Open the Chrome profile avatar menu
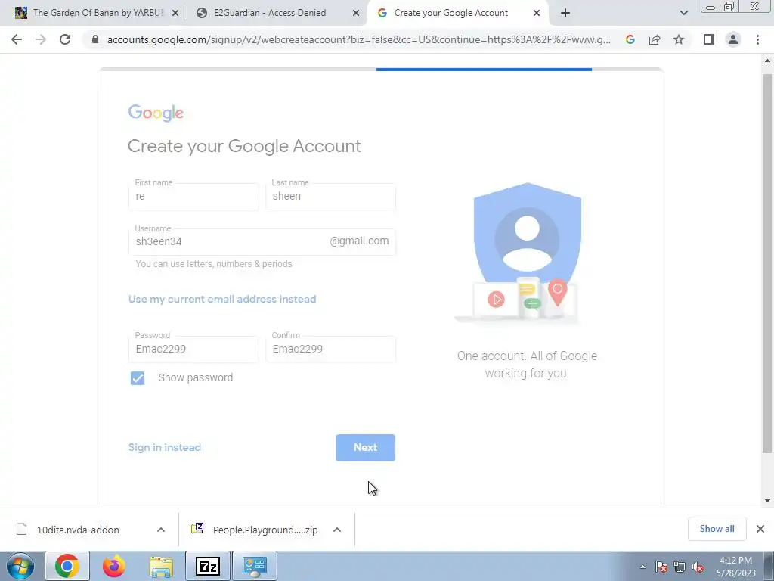The image size is (774, 581). point(733,39)
